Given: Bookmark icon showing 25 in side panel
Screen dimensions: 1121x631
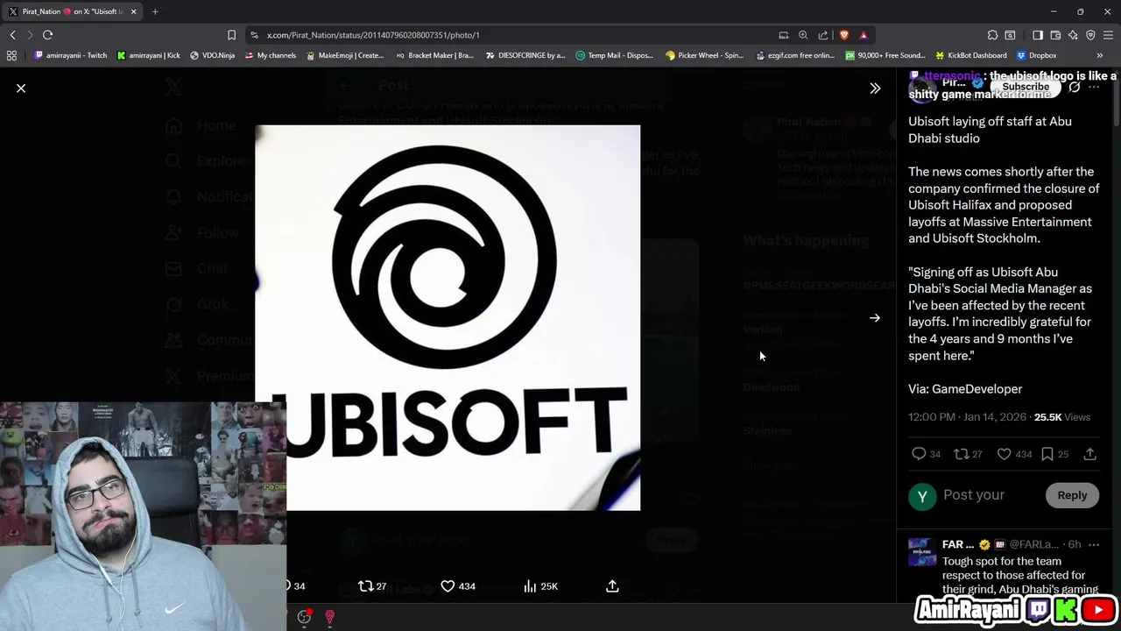Looking at the screenshot, I should pos(1054,454).
